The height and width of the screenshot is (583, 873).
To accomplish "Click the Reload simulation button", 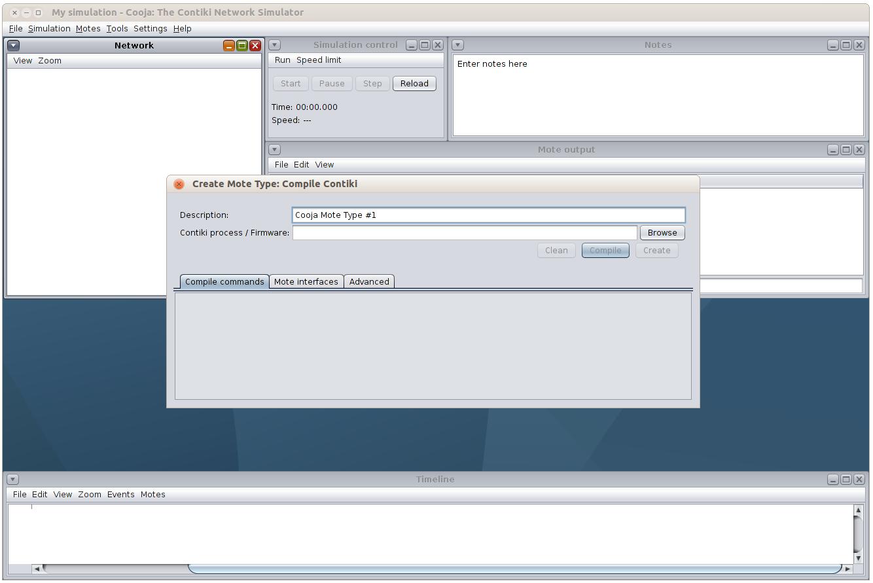I will coord(414,84).
